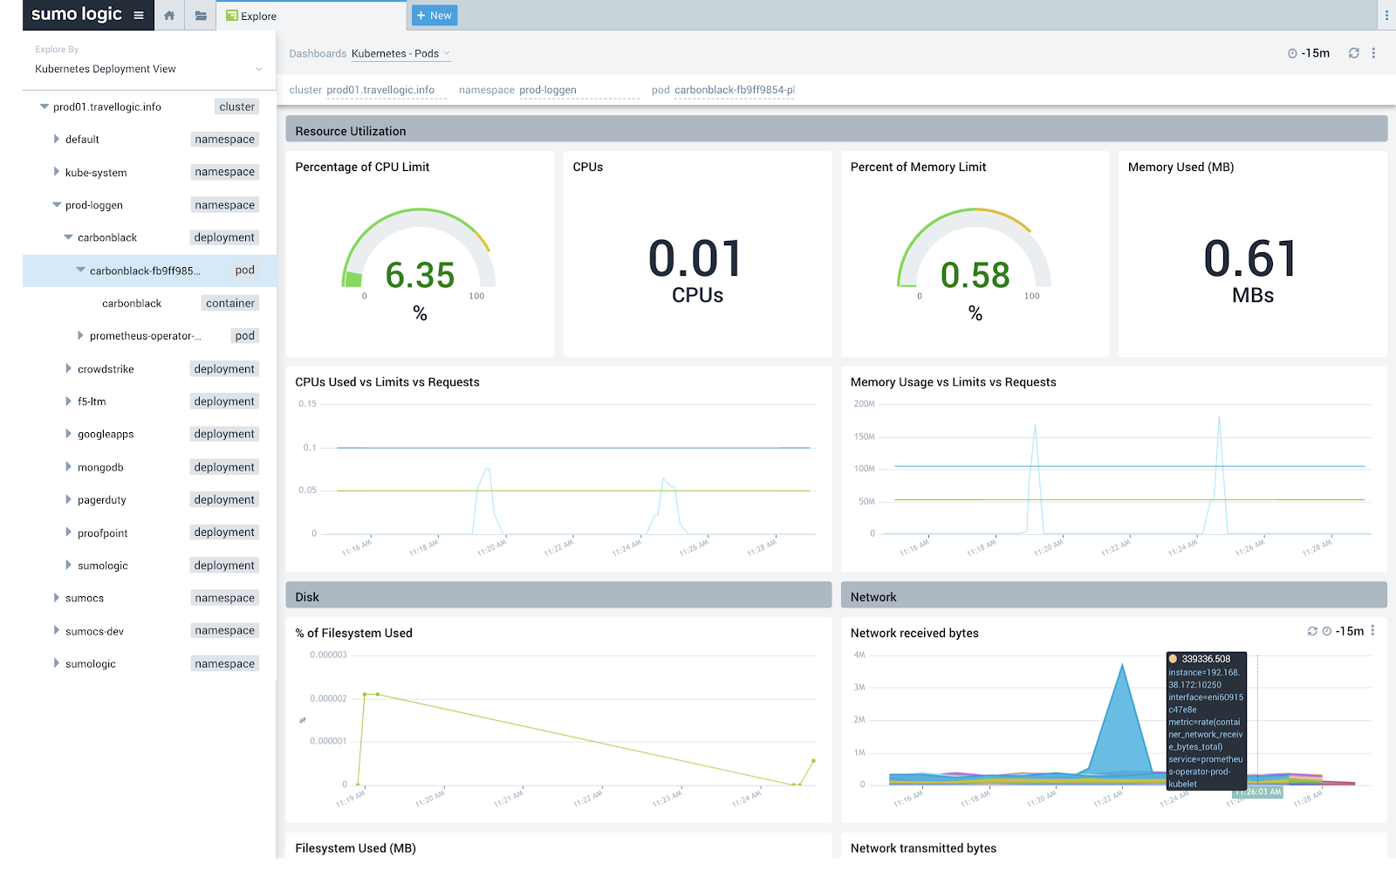The image size is (1396, 885).
Task: Click the Network received bytes refresh icon
Action: tap(1312, 631)
